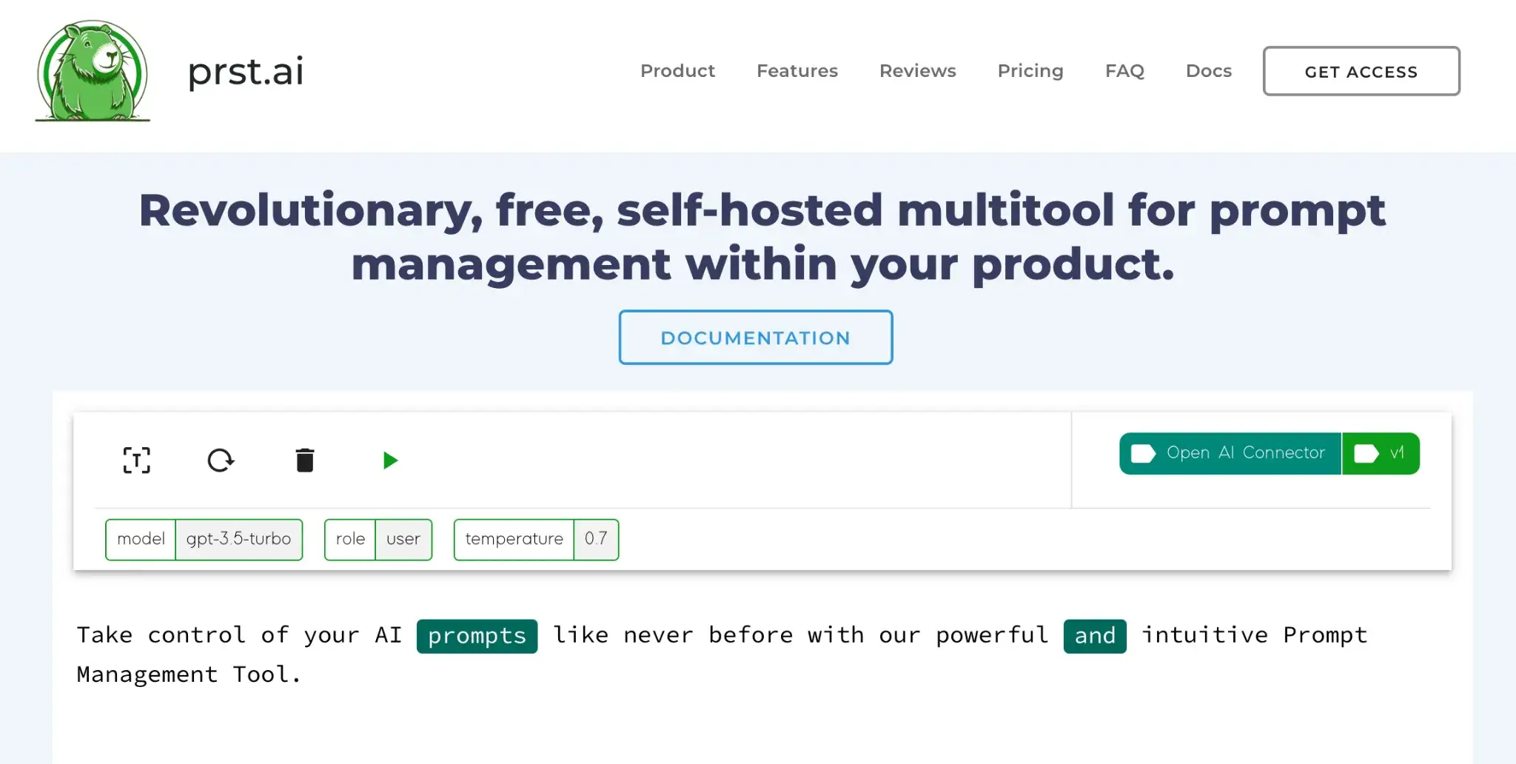The width and height of the screenshot is (1516, 764).
Task: Navigate to Pricing
Action: pos(1030,71)
